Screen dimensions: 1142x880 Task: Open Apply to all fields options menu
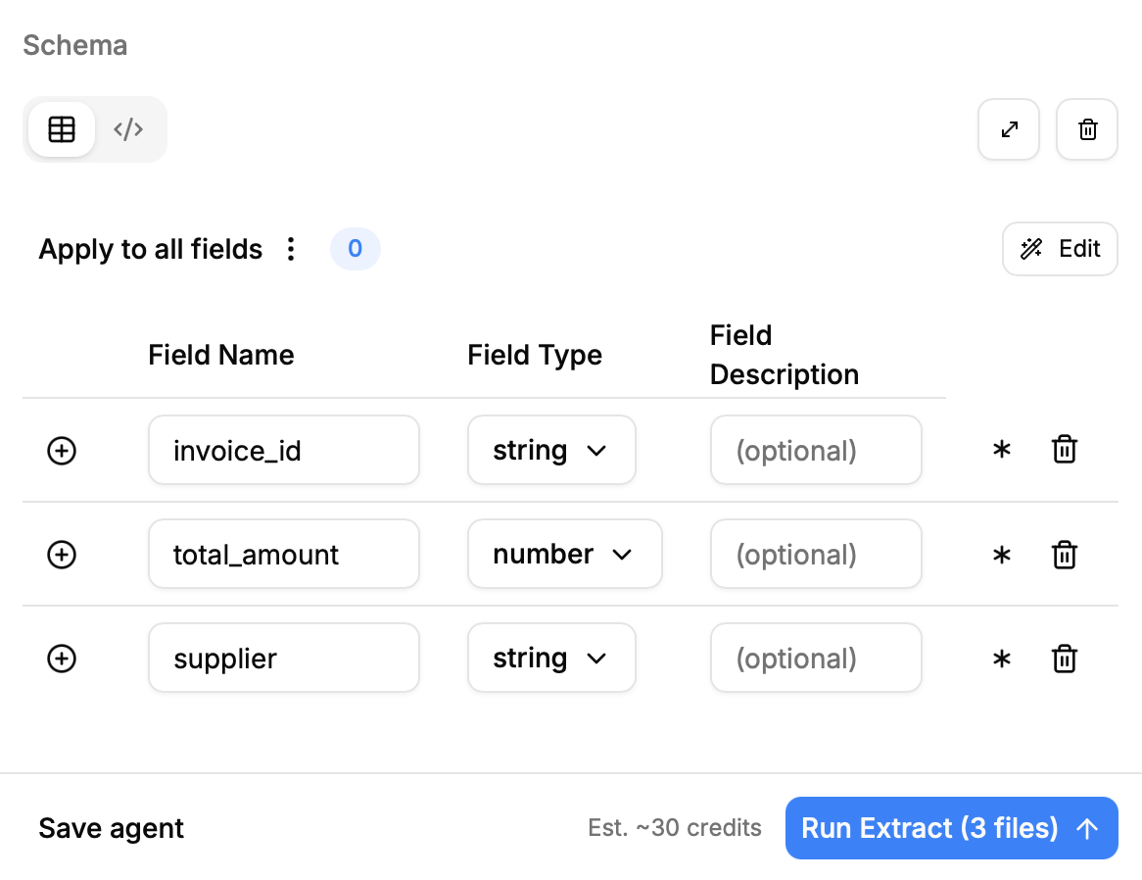pyautogui.click(x=290, y=249)
